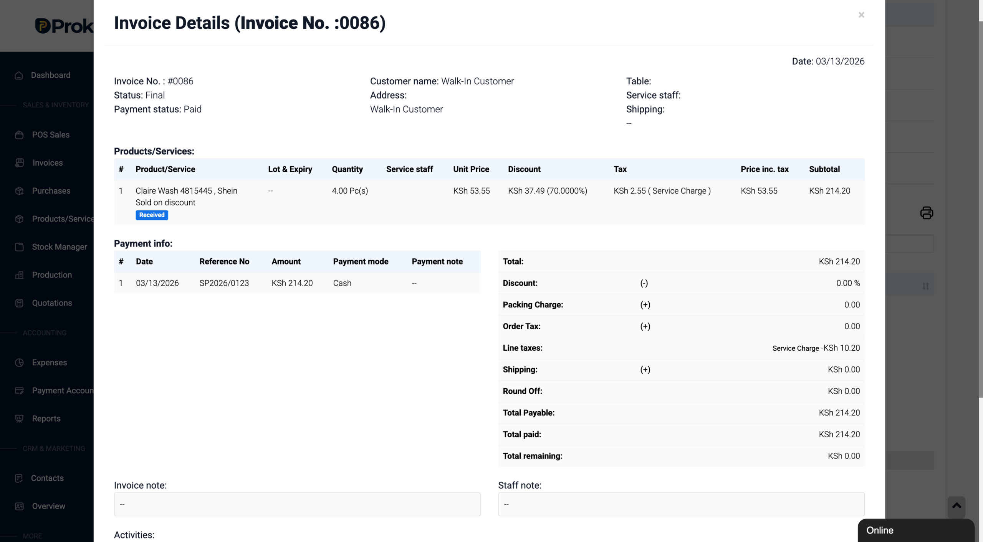Open the Quotations menu item
Screen dimensions: 983x542
point(52,303)
